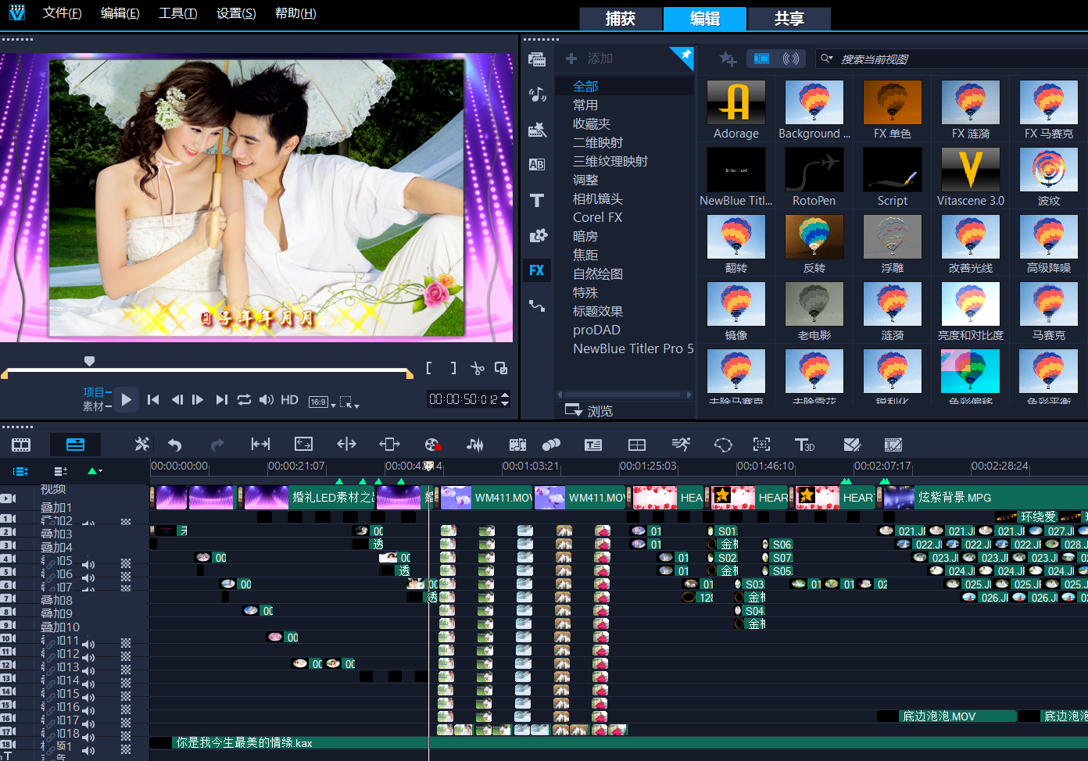The width and height of the screenshot is (1088, 761).
Task: Open the green chapter marker dropdown
Action: [95, 471]
